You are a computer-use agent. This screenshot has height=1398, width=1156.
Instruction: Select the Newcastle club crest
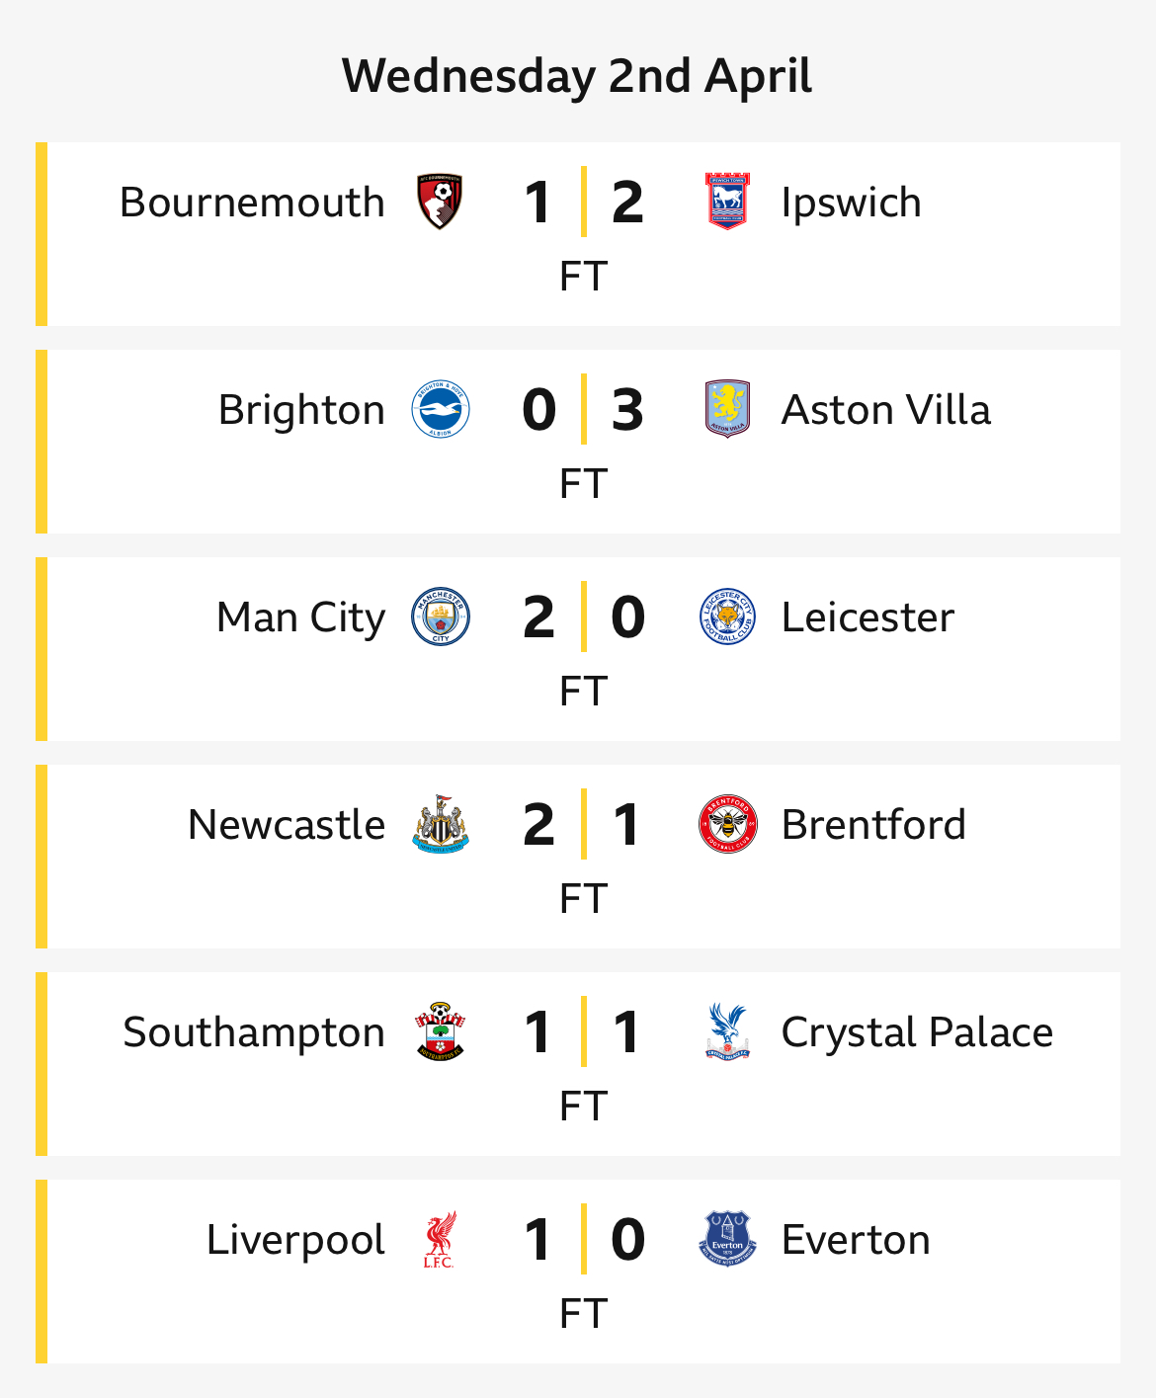tap(441, 824)
